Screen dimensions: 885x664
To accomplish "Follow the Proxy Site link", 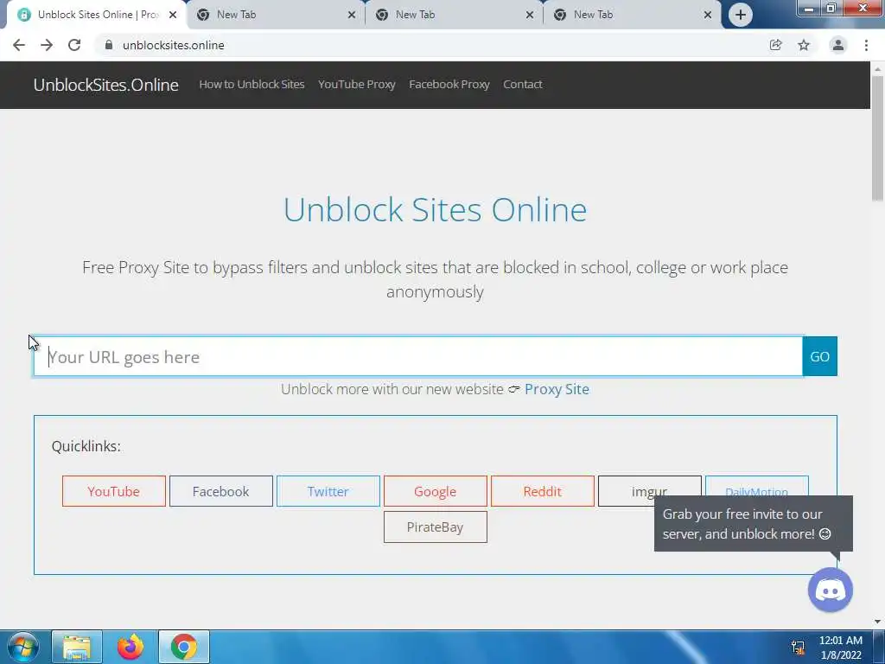I will pos(557,389).
